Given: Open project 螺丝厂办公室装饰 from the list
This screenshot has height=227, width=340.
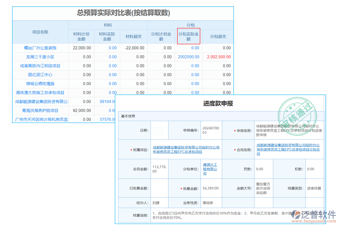Looking at the screenshot, I should click(x=40, y=47).
